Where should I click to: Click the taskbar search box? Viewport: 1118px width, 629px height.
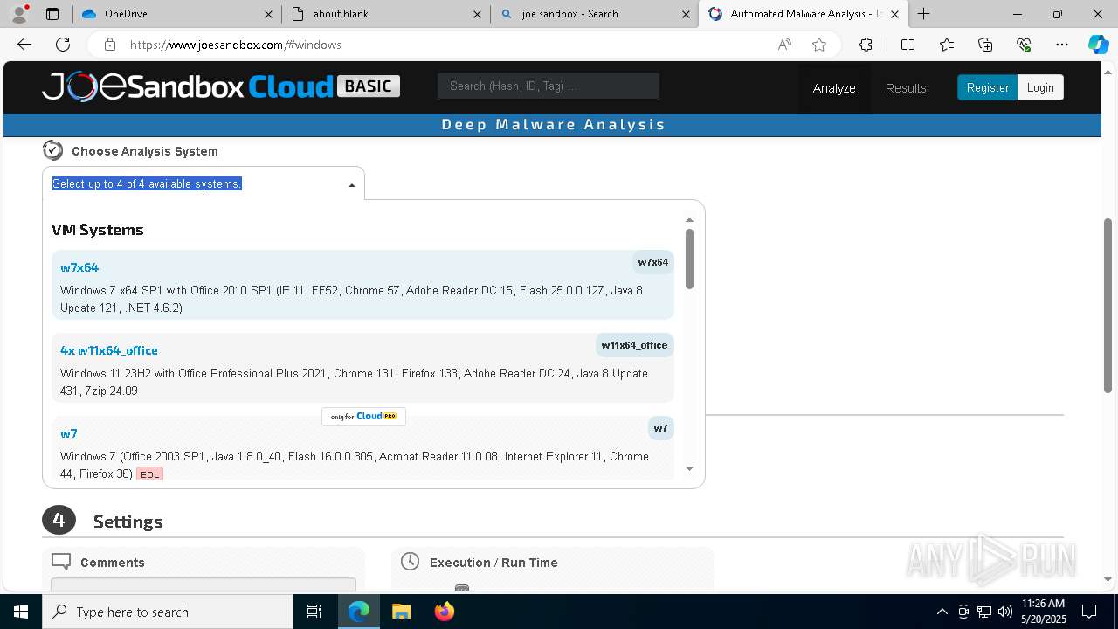168,612
